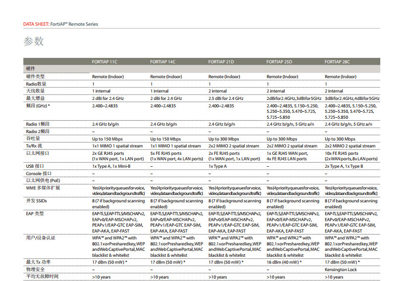Select the 'FORTIAP 28C' column header

(337, 62)
